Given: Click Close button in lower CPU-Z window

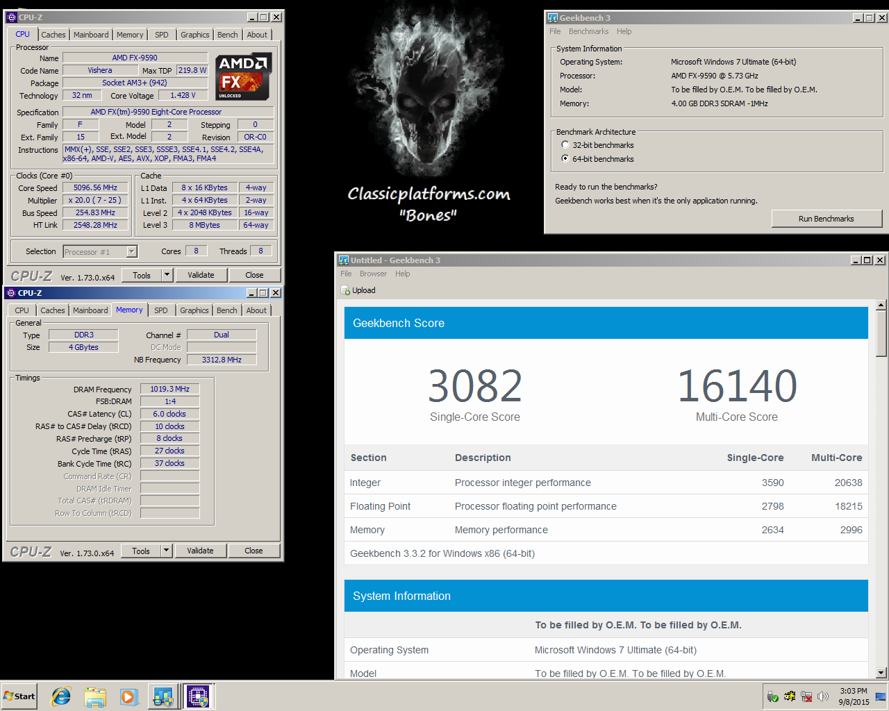Looking at the screenshot, I should coord(254,551).
